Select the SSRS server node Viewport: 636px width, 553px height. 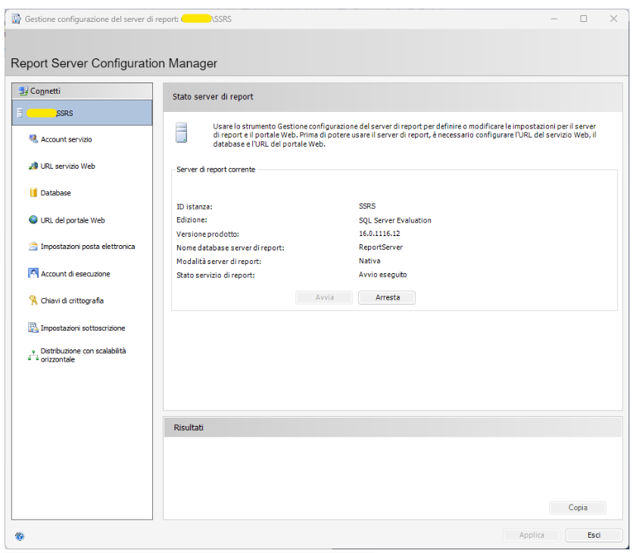coord(83,113)
